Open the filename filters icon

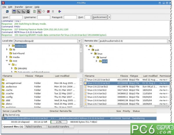tap(59, 12)
